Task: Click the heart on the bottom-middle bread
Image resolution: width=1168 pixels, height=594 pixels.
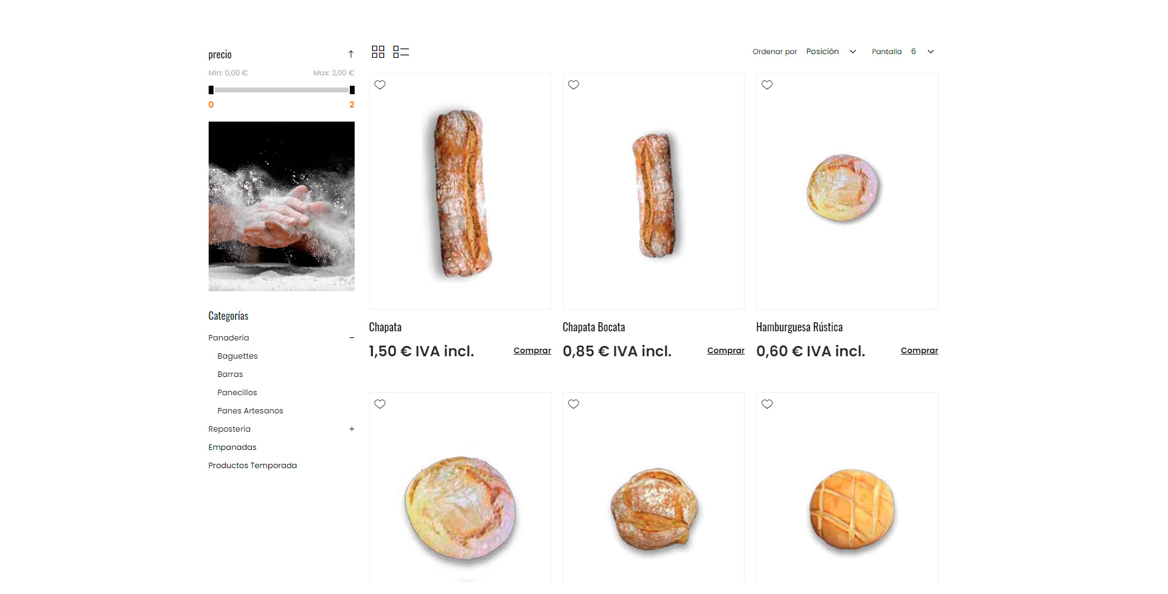Action: pos(574,404)
